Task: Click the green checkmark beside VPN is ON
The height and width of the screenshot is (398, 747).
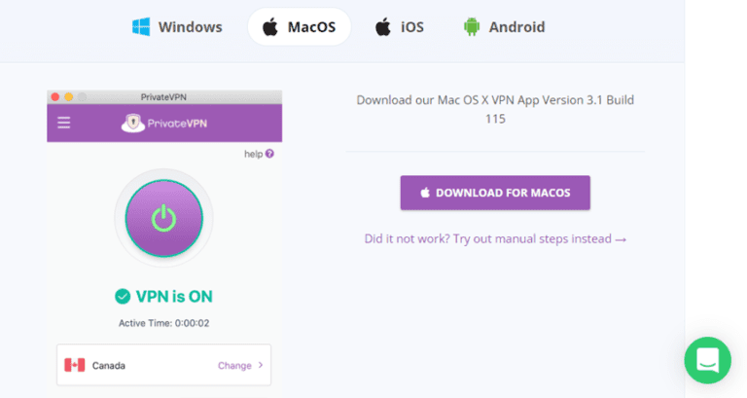Action: pyautogui.click(x=123, y=296)
